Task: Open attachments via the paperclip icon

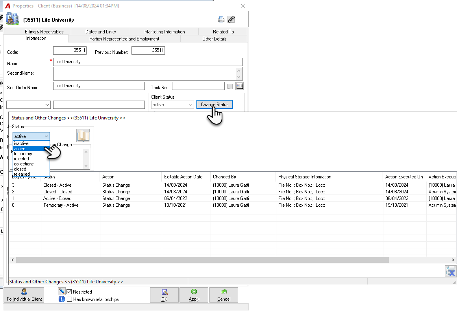Action: [x=231, y=20]
